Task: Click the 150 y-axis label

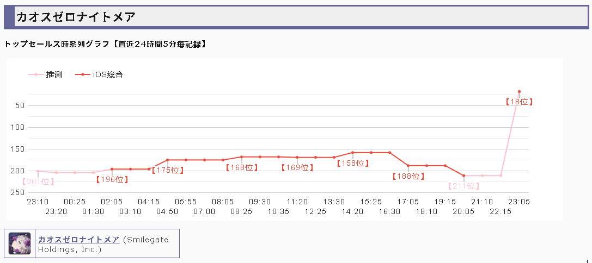Action: (x=18, y=149)
